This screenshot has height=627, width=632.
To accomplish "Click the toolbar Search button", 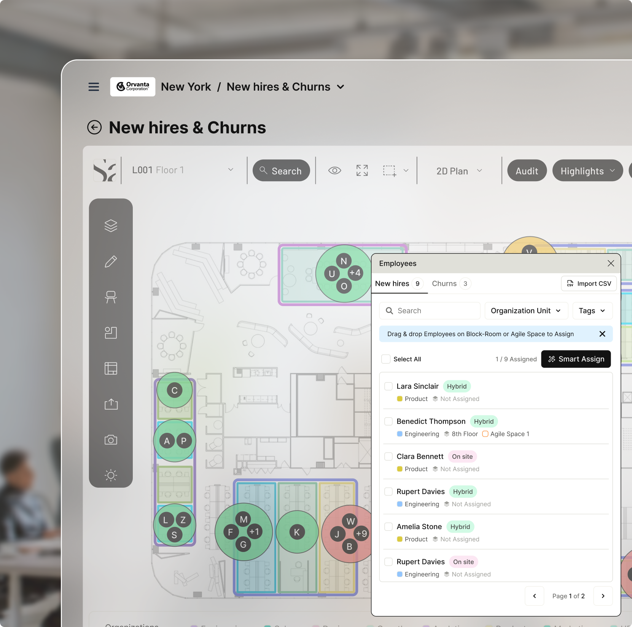I will point(281,171).
